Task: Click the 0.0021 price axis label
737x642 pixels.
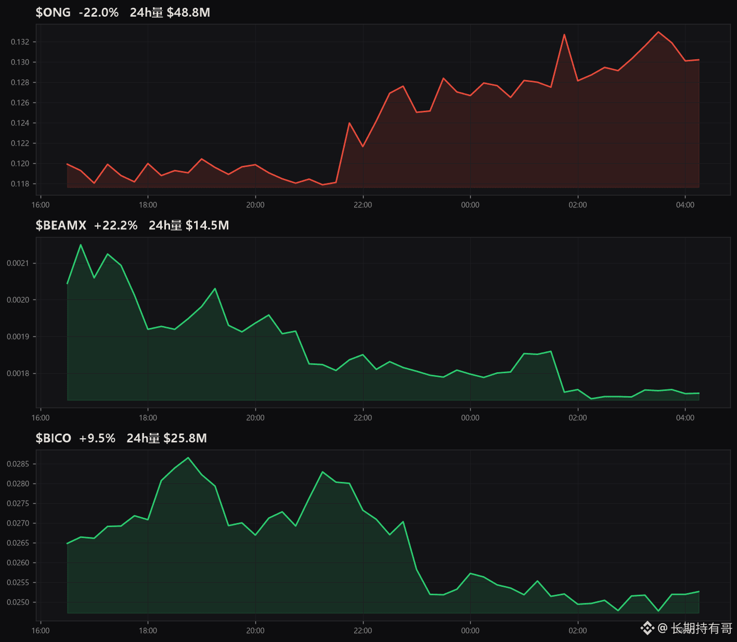Action: pyautogui.click(x=18, y=263)
